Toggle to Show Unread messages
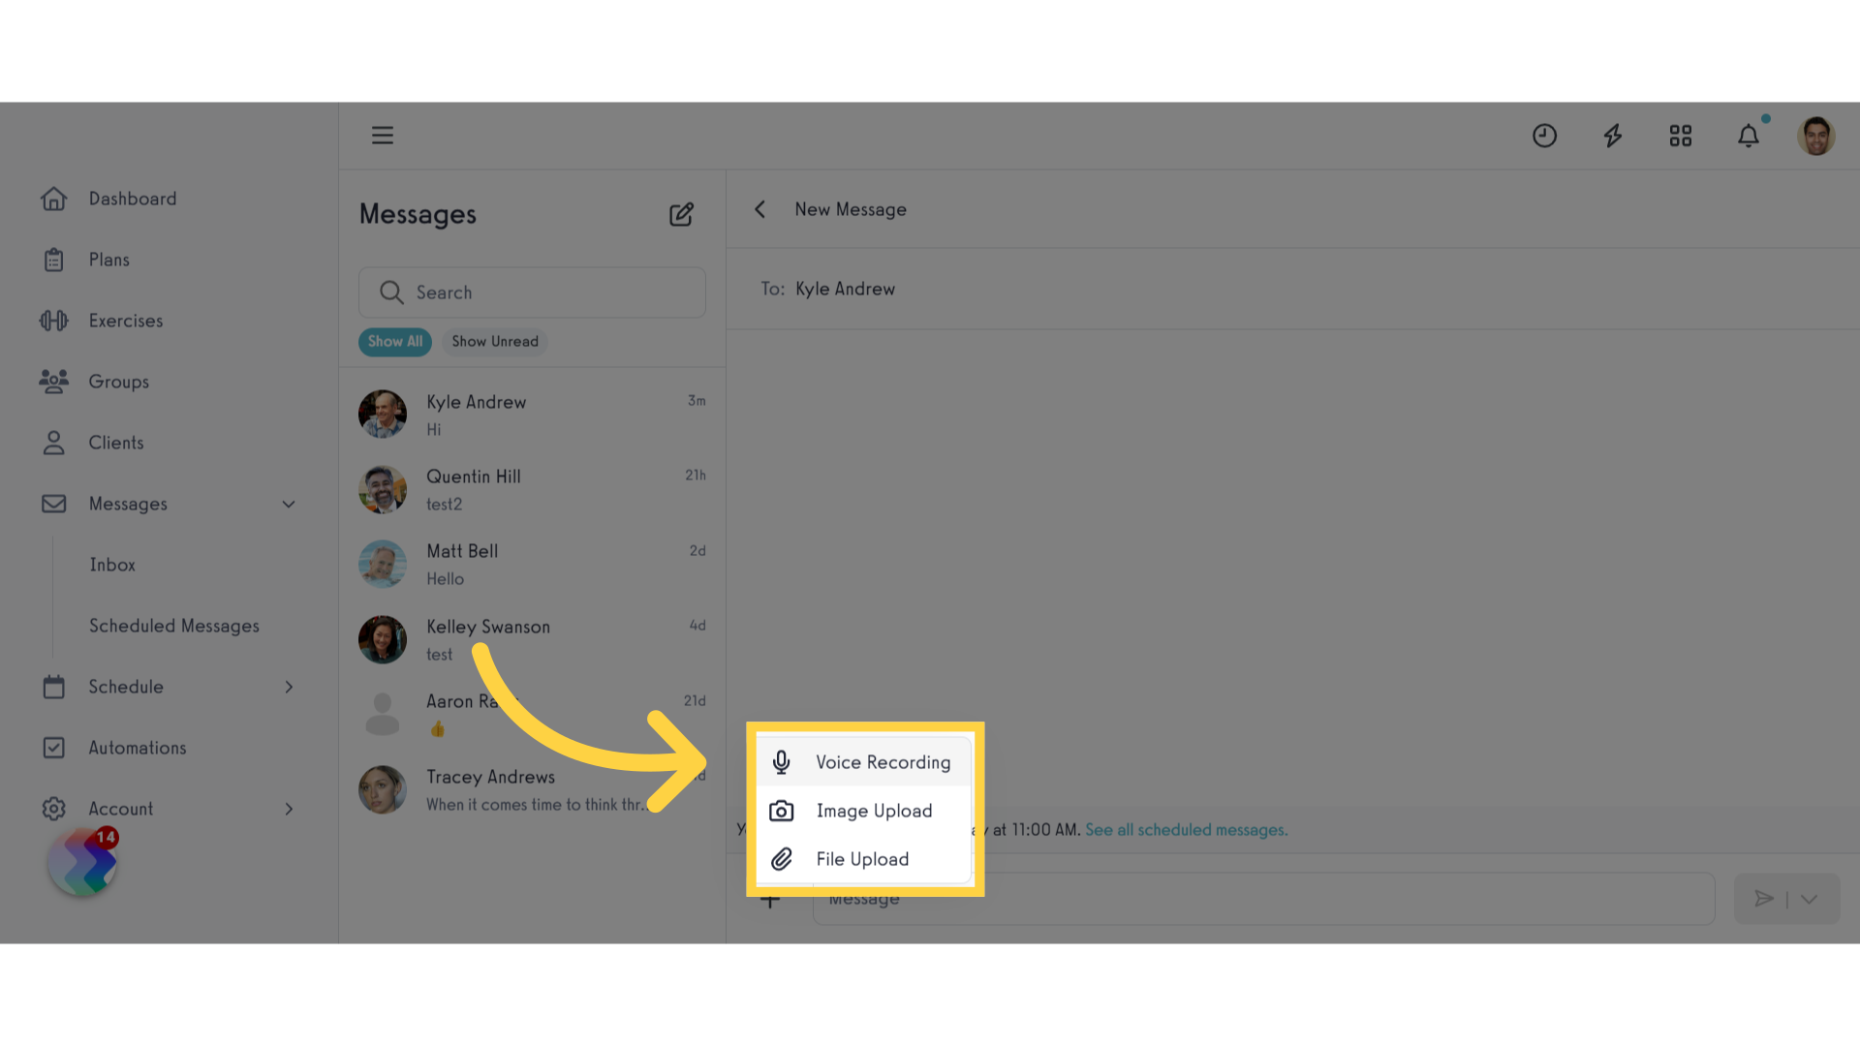 [x=496, y=341]
